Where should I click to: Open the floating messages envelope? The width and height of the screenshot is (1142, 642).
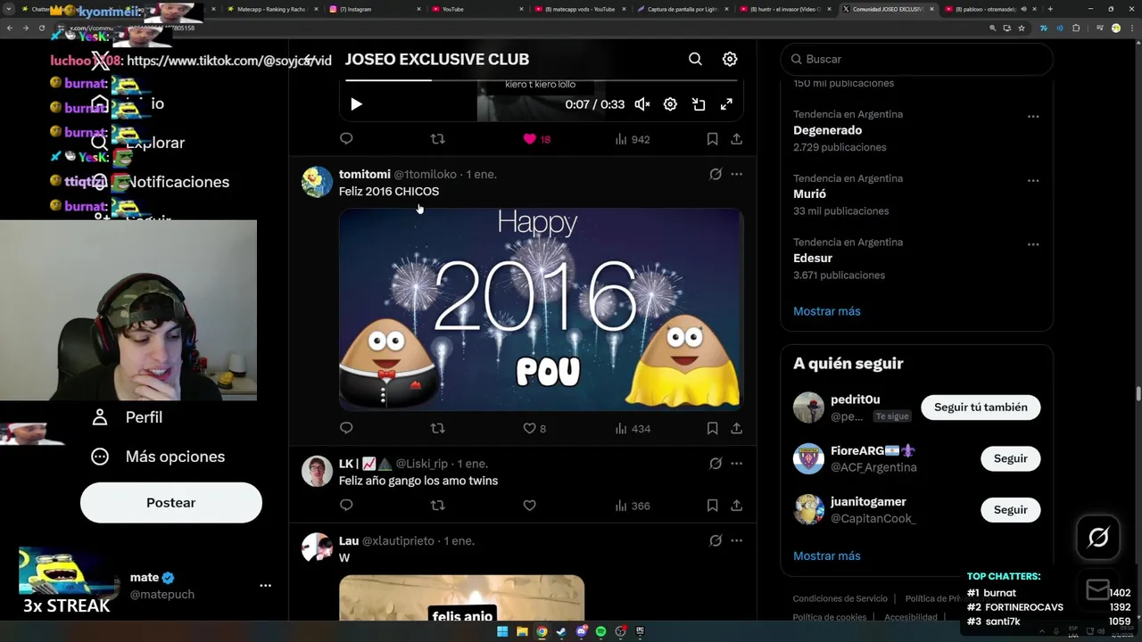coord(1098,589)
